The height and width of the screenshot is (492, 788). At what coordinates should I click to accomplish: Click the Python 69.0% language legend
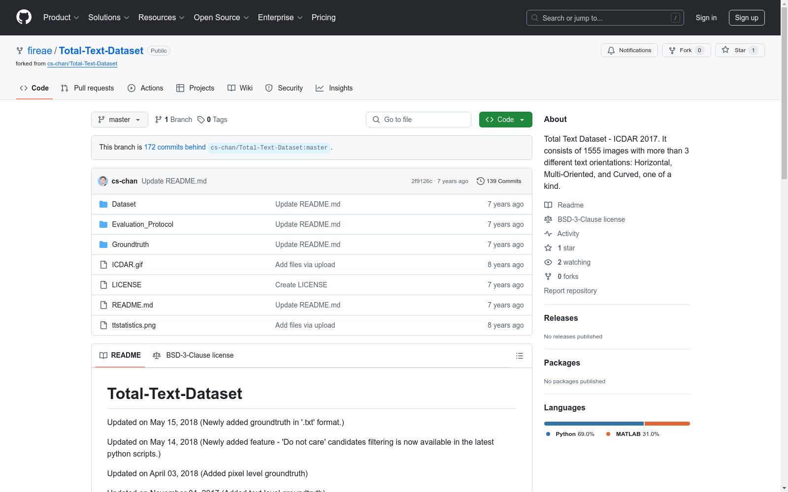click(570, 434)
